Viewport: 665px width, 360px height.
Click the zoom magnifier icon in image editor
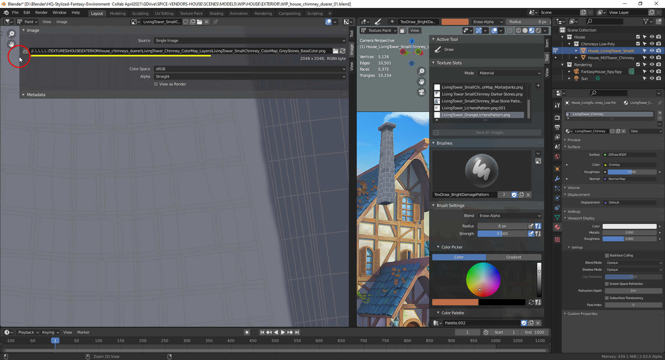(x=11, y=34)
